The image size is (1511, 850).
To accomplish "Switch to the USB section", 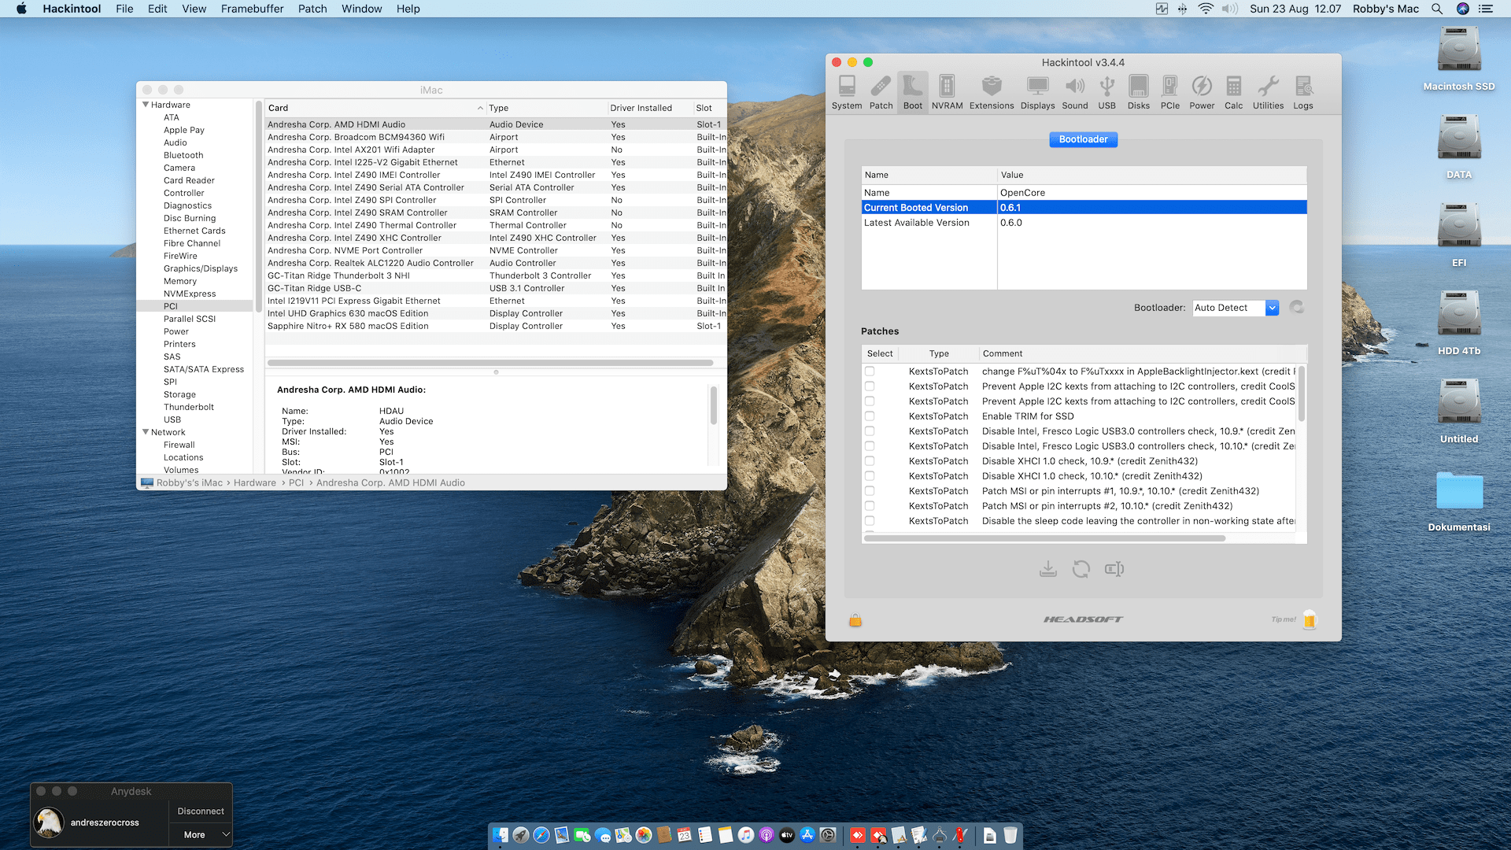I will 1107,93.
